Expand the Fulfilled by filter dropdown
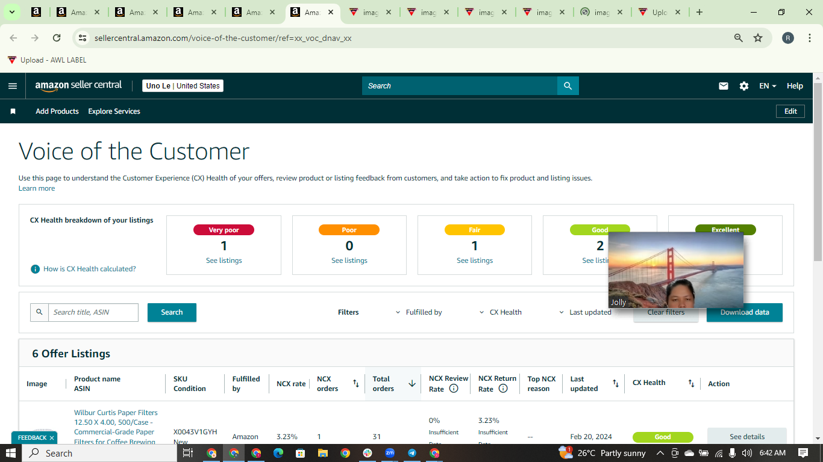 click(419, 312)
